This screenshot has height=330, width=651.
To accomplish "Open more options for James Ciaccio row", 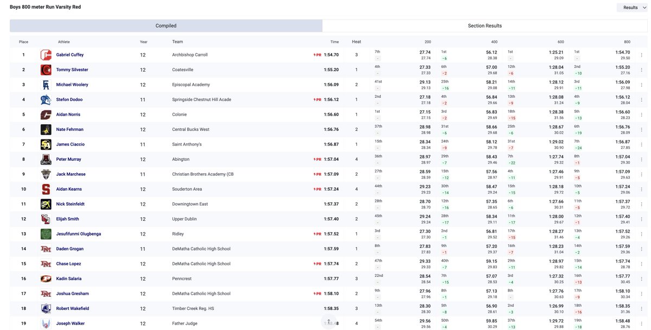I will (x=641, y=144).
